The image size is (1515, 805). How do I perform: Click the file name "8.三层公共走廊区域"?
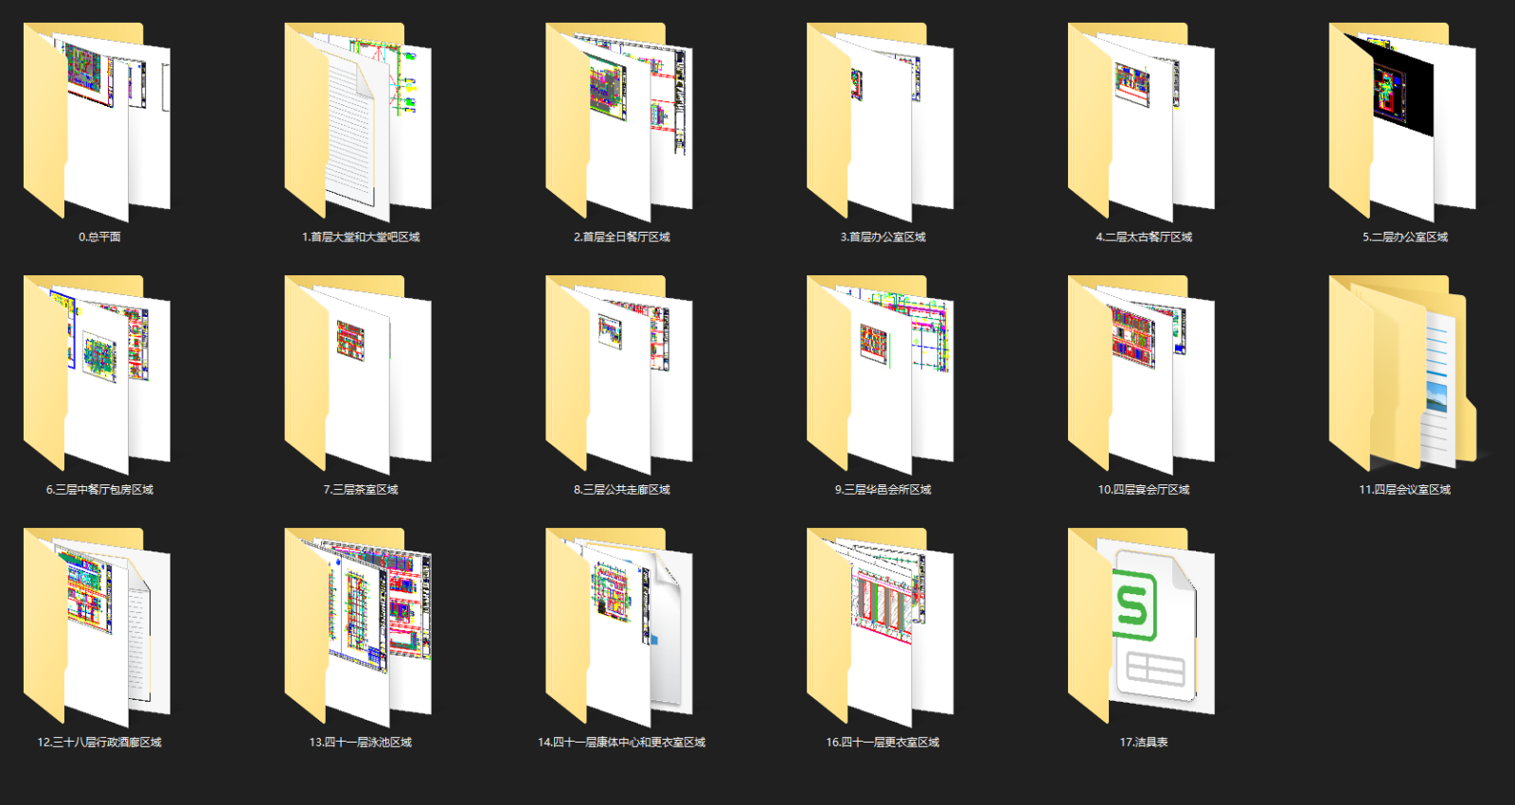pos(622,490)
